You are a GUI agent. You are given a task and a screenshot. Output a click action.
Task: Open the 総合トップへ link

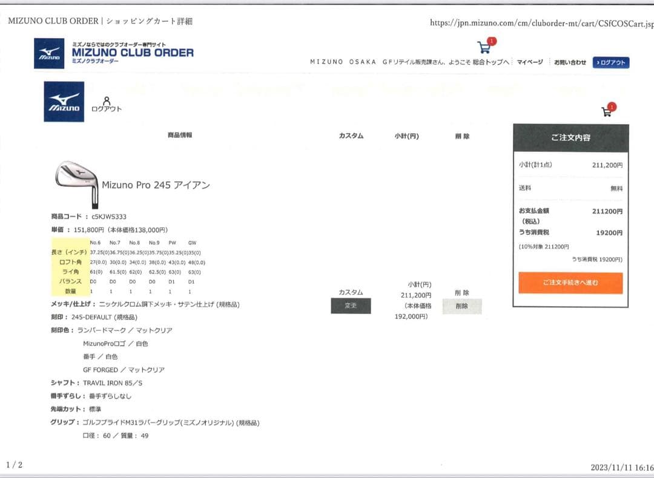[491, 62]
